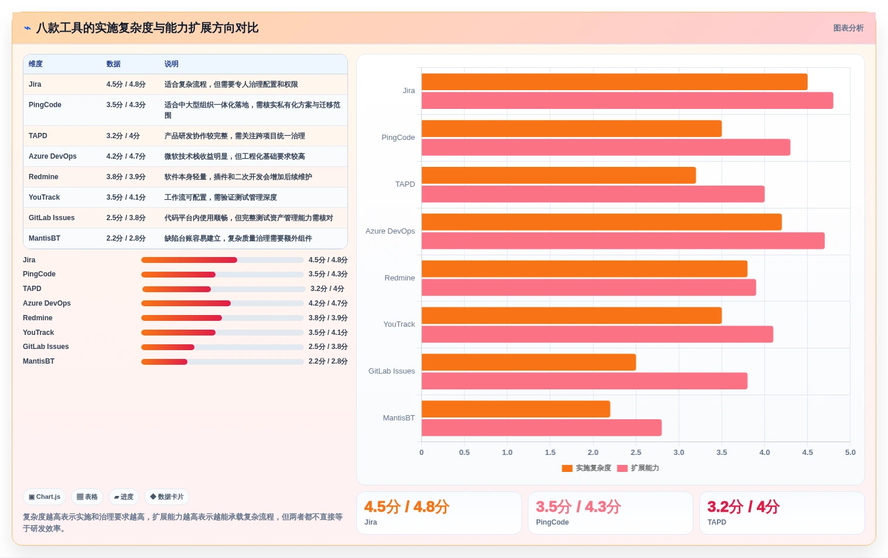888x558 pixels.
Task: Click the Jira progress bar
Action: click(222, 260)
